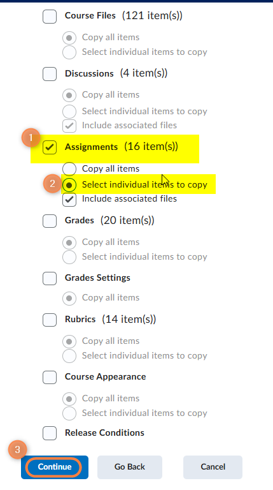Screen dimensions: 273x490
Task: Choose Select individual items under Course Files
Action: 69,52
